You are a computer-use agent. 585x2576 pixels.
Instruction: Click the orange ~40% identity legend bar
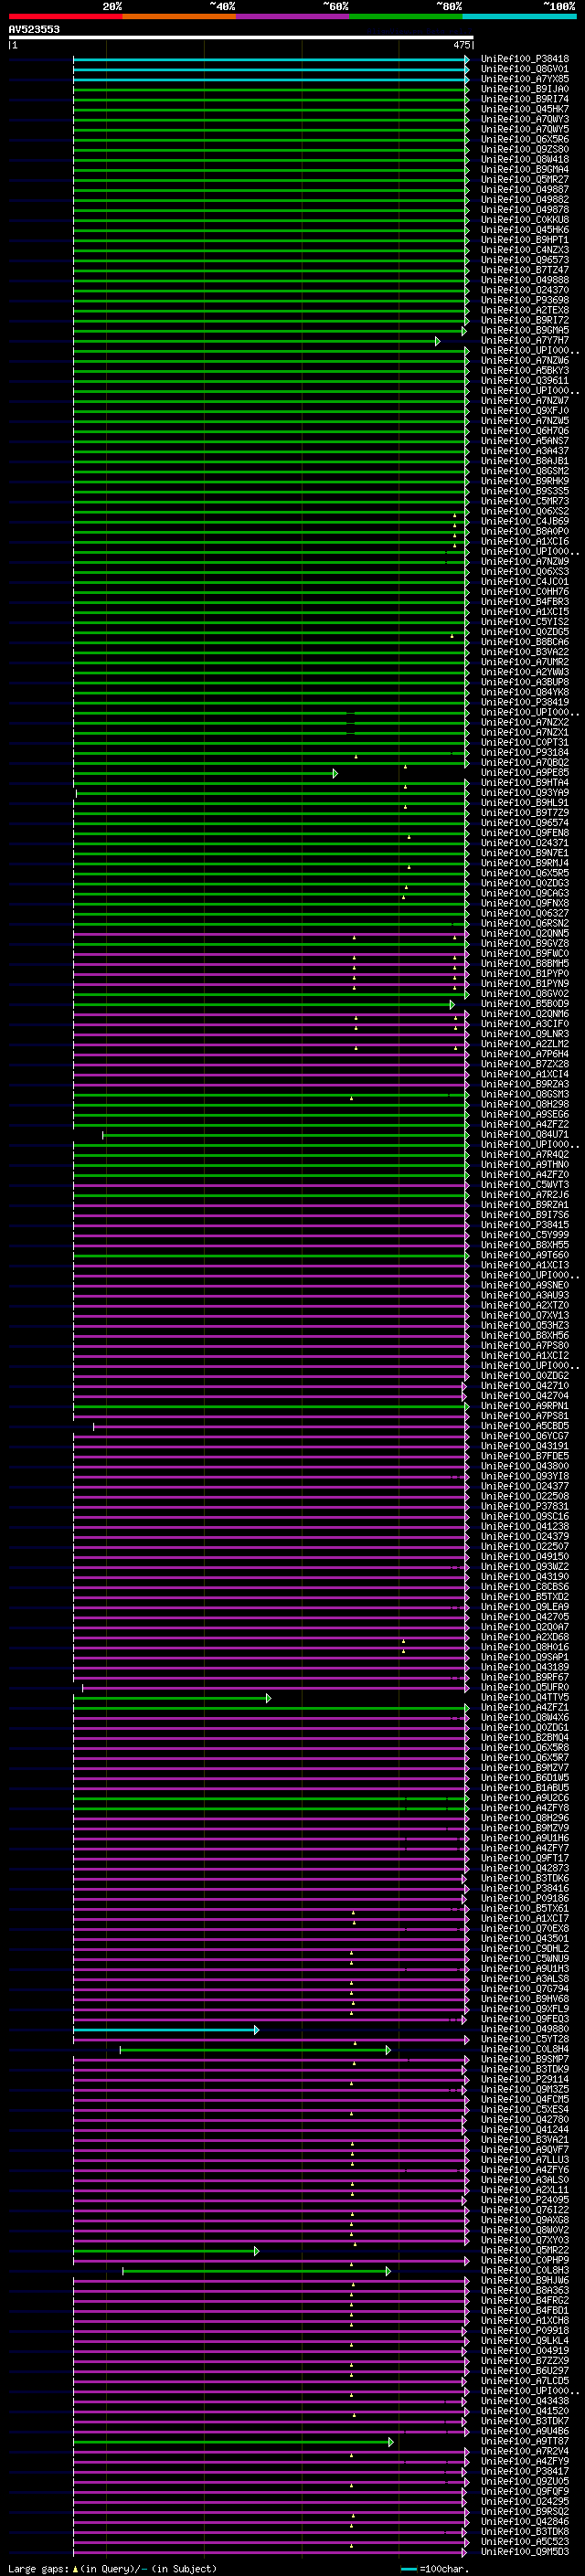(x=179, y=16)
